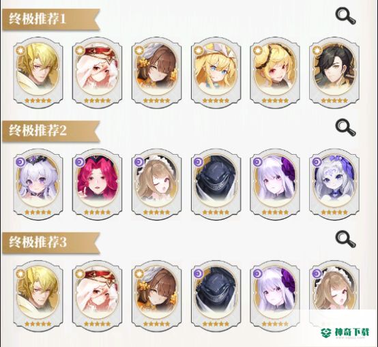
Task: Open magnifier for 终极推荐2 lineup
Action: (345, 127)
